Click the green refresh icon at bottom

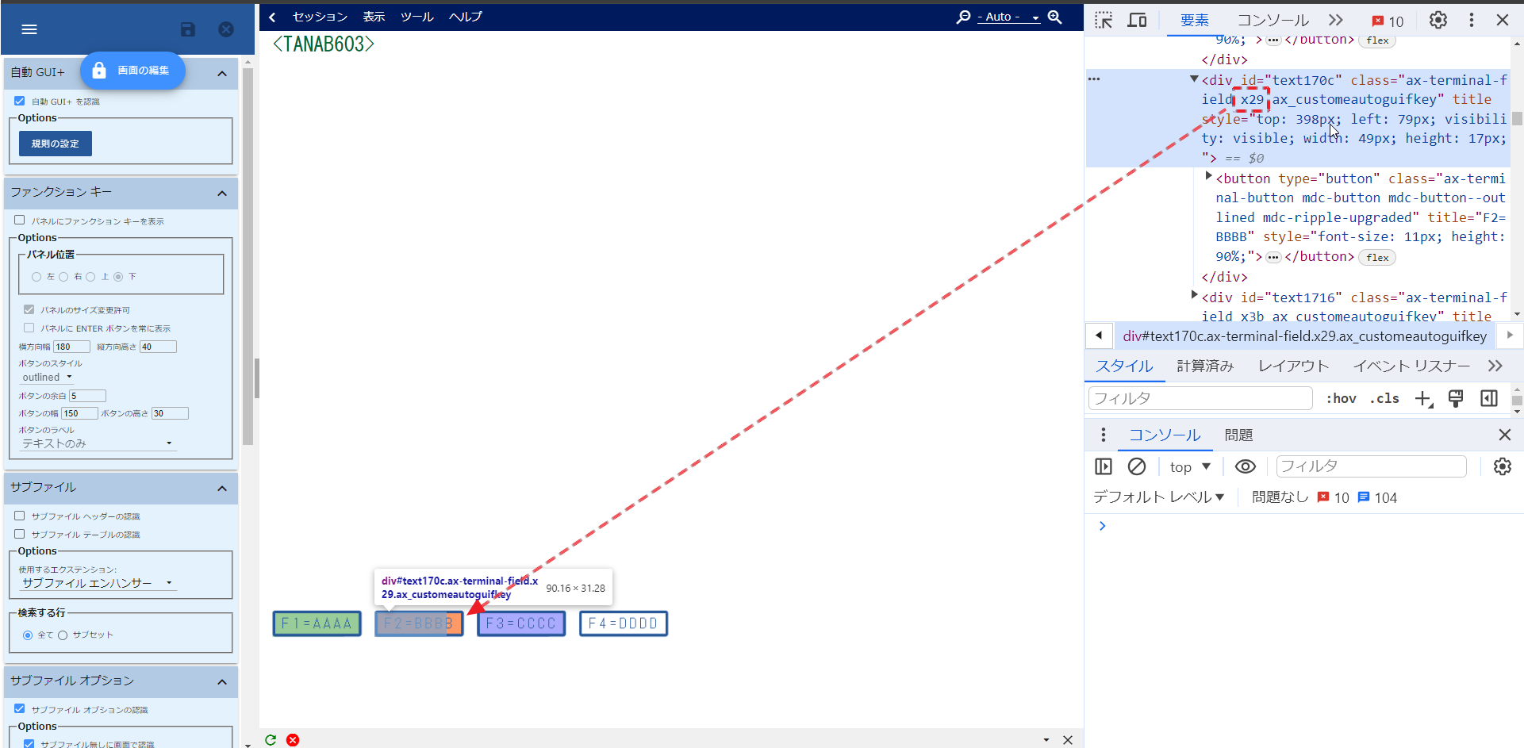click(271, 739)
